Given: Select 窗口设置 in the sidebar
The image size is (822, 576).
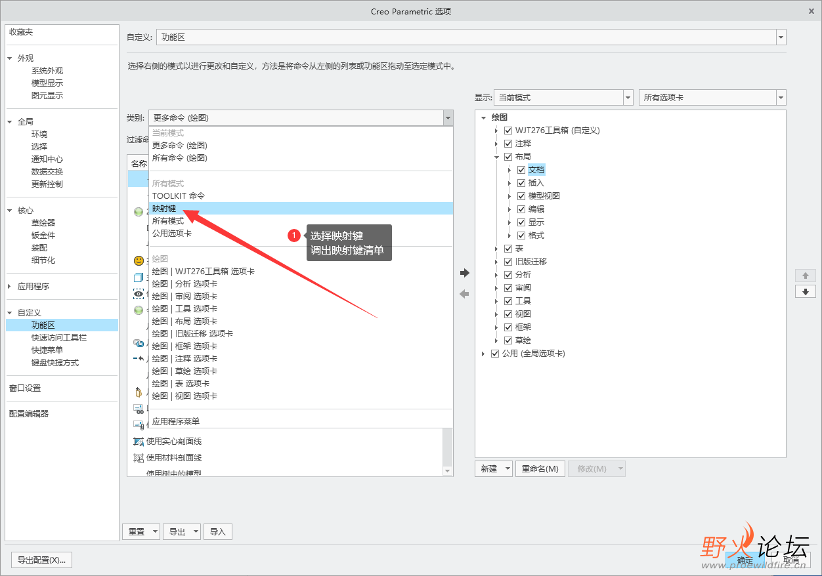Looking at the screenshot, I should [25, 388].
